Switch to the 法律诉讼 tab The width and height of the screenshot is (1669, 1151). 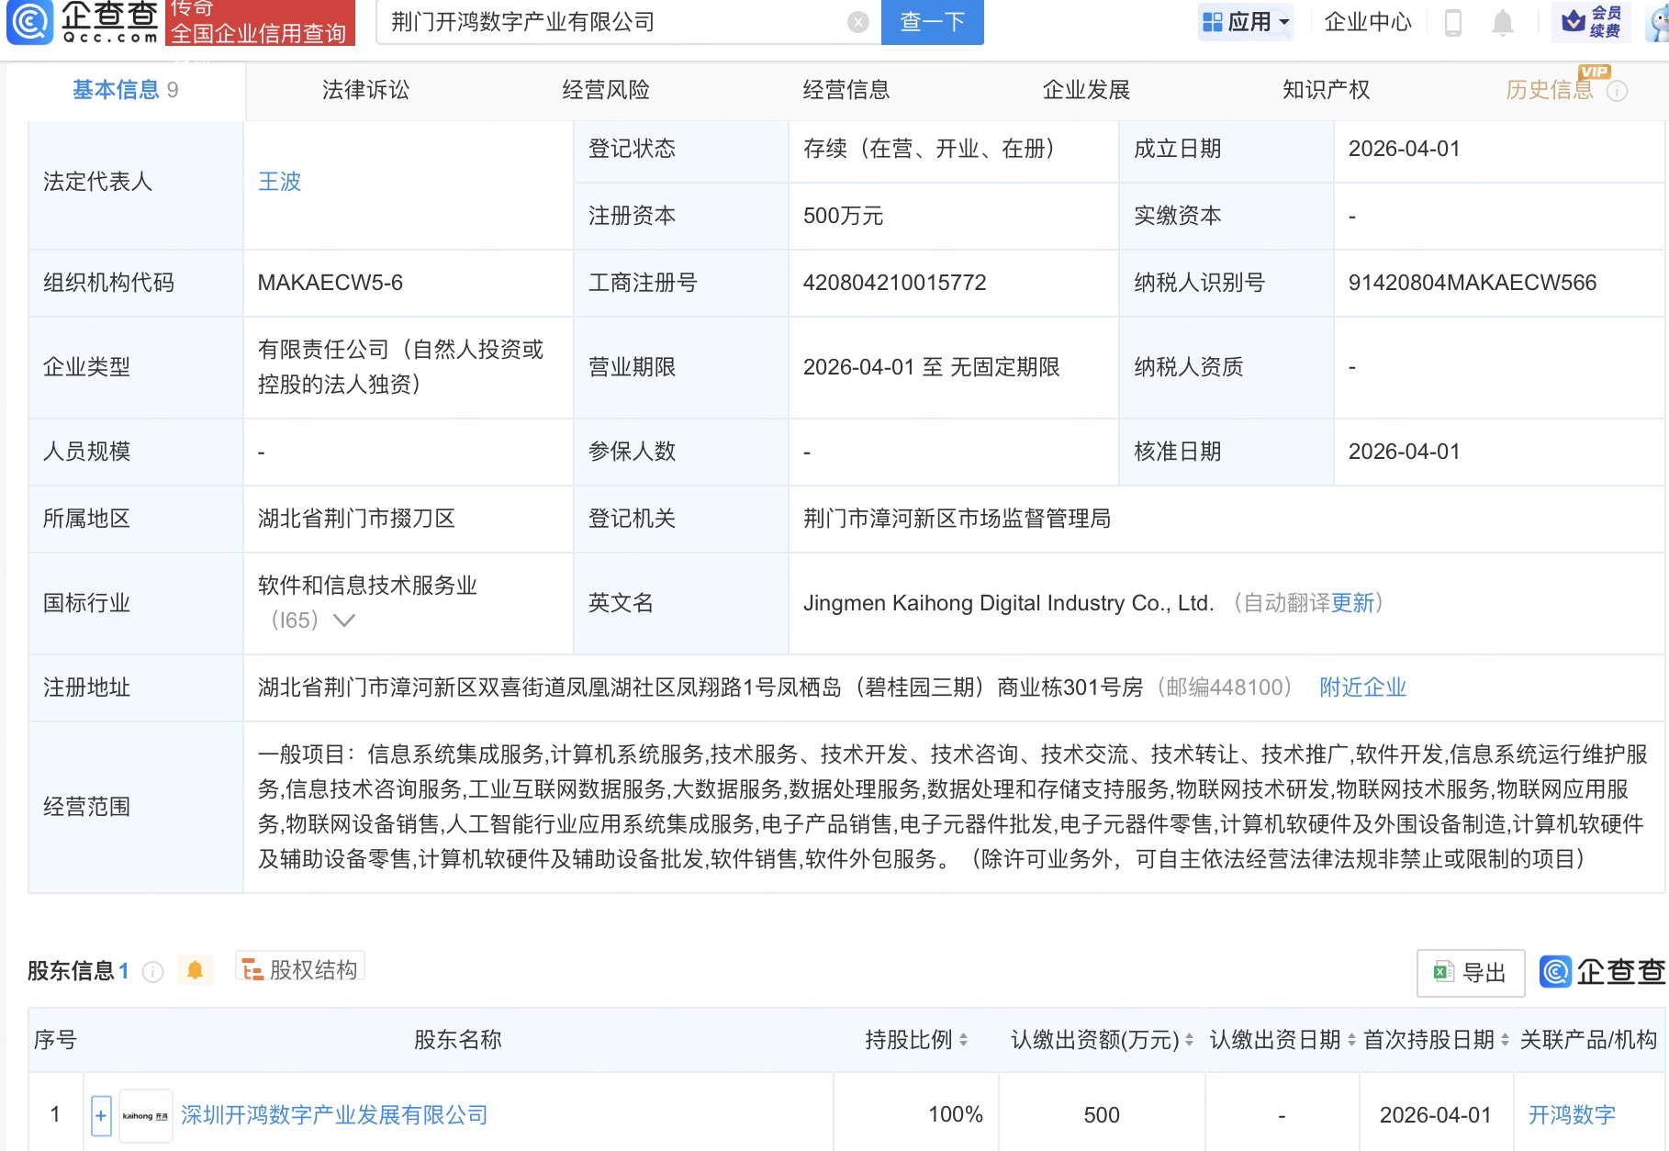[367, 90]
